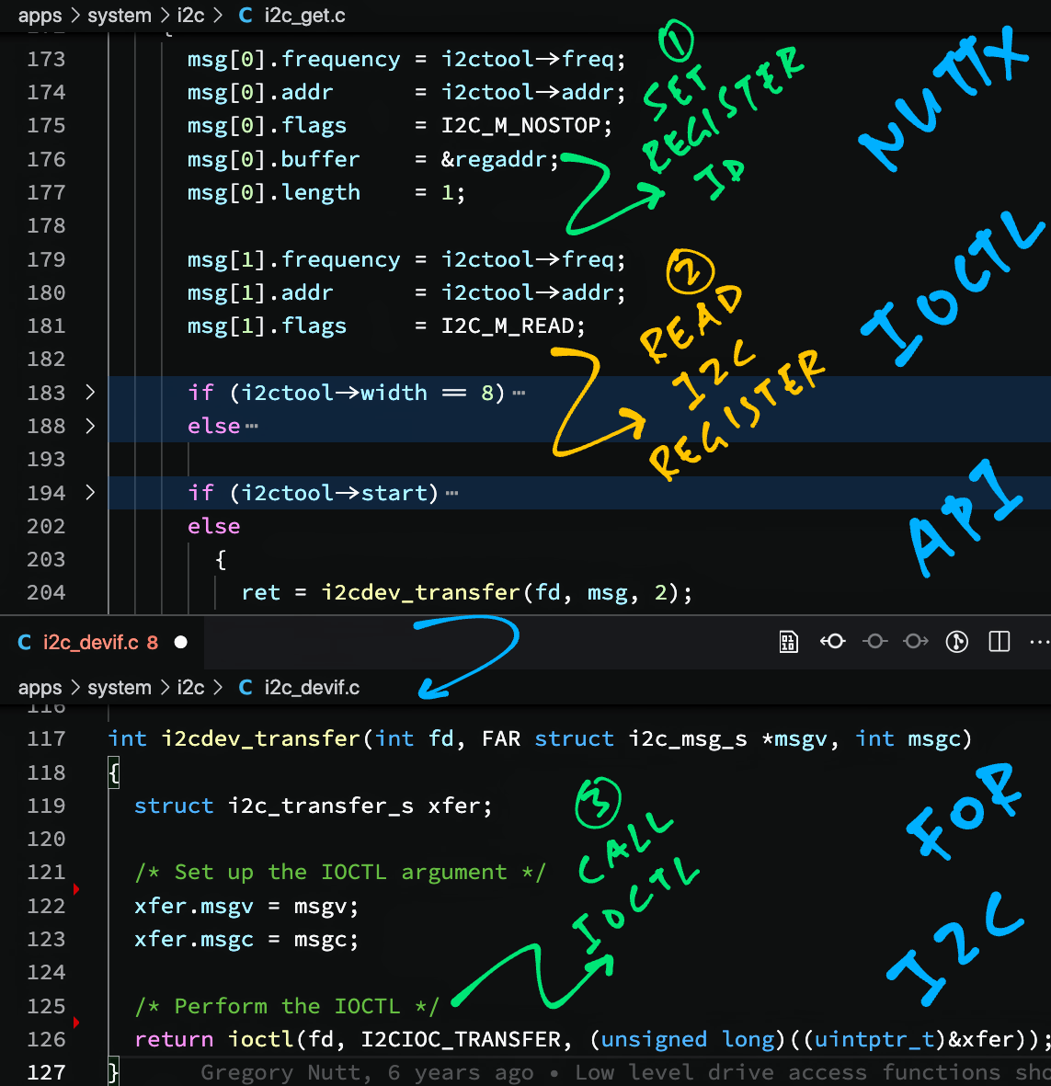
Task: Click i2cdev_transfer function name on line 117
Action: [x=261, y=738]
